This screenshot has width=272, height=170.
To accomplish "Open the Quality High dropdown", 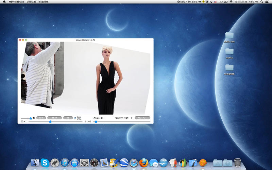I will coord(124,118).
